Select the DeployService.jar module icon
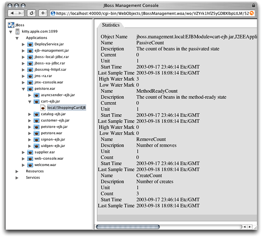262x238 pixels. click(x=30, y=44)
